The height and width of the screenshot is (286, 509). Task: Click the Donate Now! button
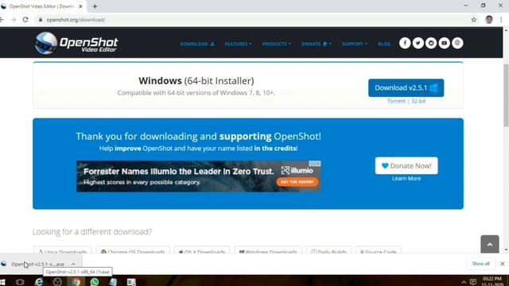(x=406, y=166)
